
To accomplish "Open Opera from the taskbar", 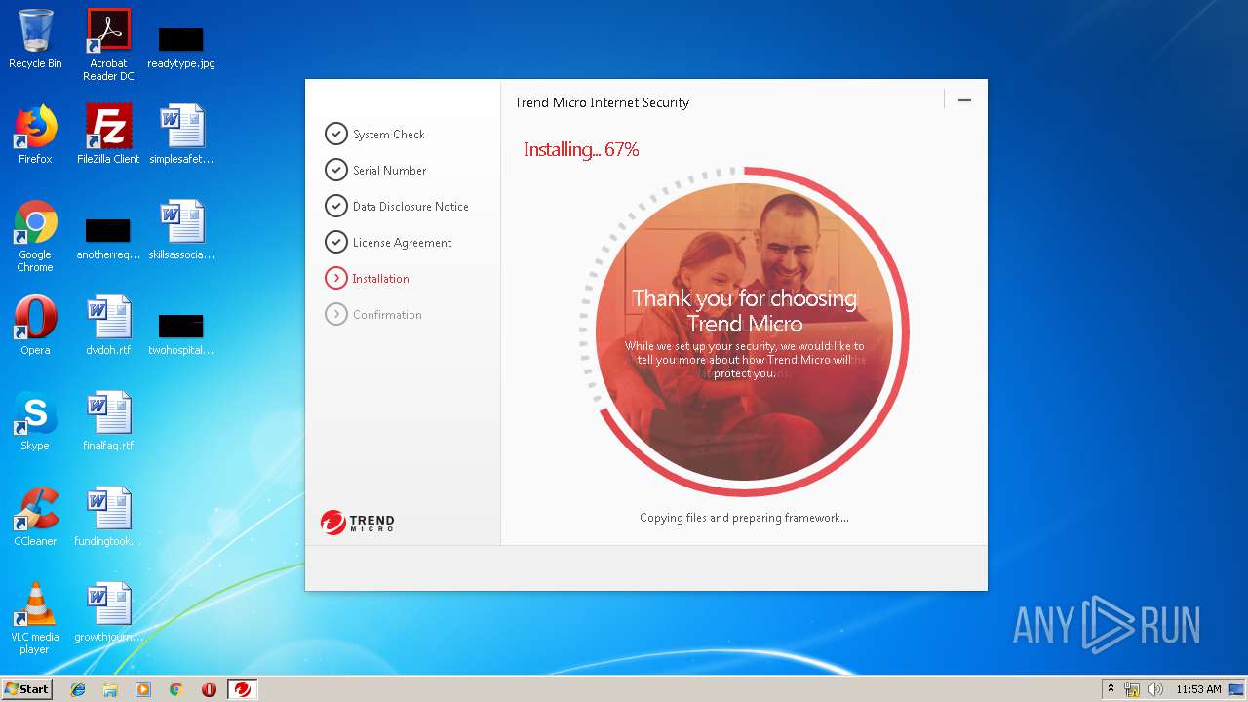I will (209, 689).
